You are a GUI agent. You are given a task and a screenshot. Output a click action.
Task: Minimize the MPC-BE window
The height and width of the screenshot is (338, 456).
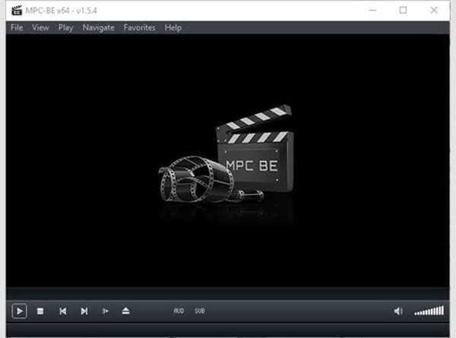click(x=372, y=11)
